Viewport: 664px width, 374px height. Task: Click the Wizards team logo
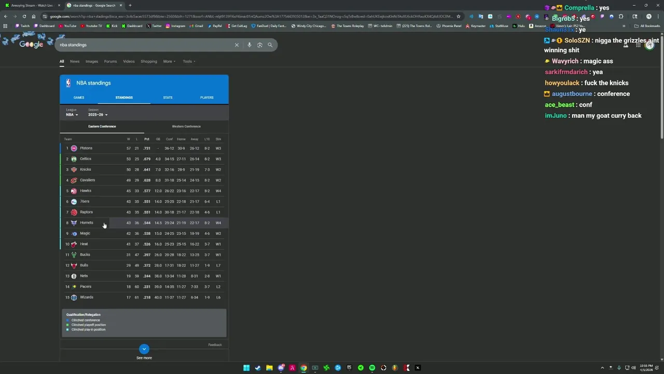pyautogui.click(x=74, y=298)
